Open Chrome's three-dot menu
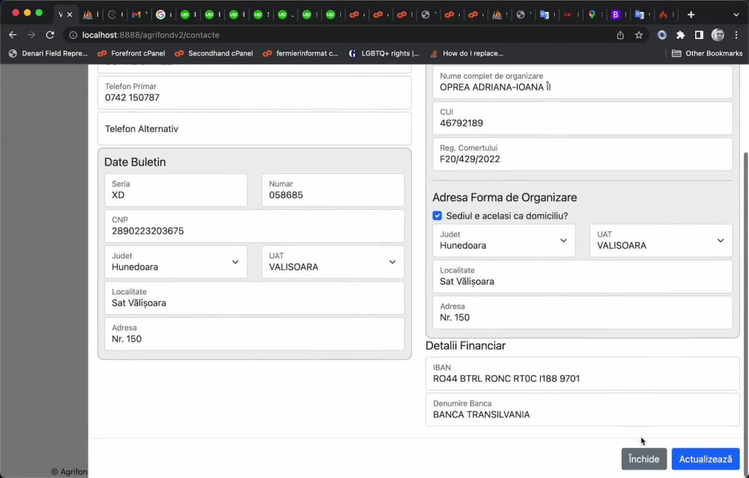Viewport: 749px width, 478px height. click(736, 35)
